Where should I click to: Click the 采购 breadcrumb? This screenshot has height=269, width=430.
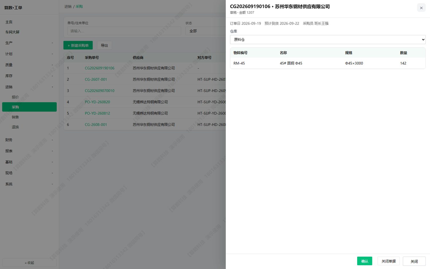point(79,7)
